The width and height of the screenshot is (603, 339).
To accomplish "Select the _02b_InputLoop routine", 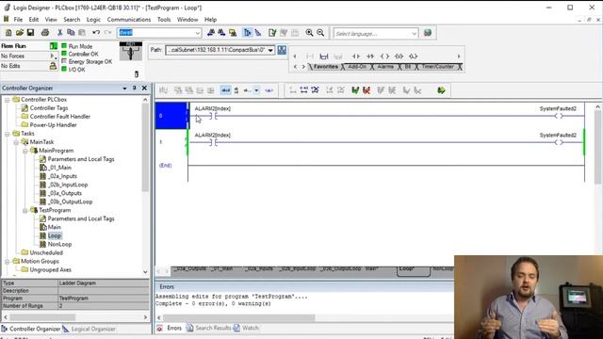I will pyautogui.click(x=68, y=185).
